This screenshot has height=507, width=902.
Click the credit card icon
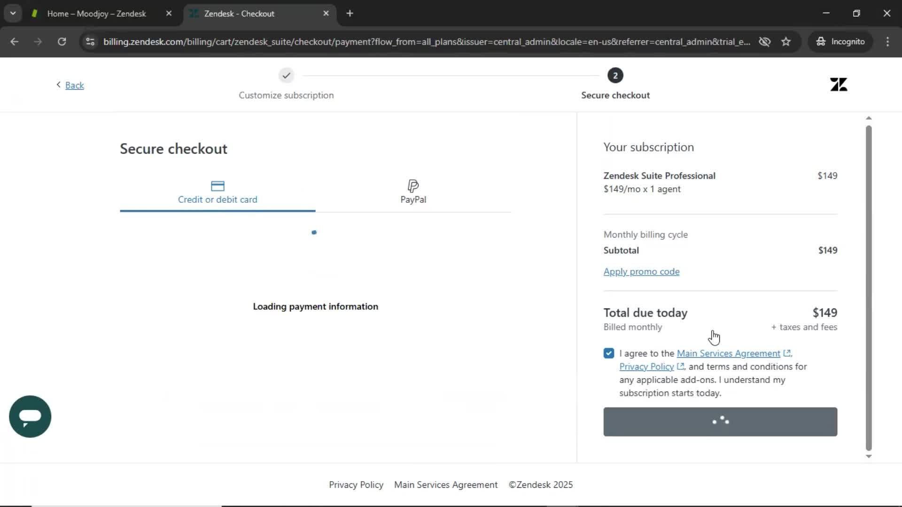[x=218, y=186]
